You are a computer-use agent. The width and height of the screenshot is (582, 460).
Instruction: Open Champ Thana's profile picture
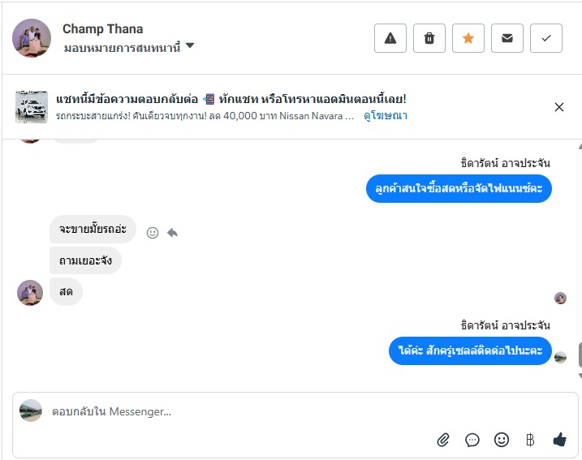coord(32,38)
